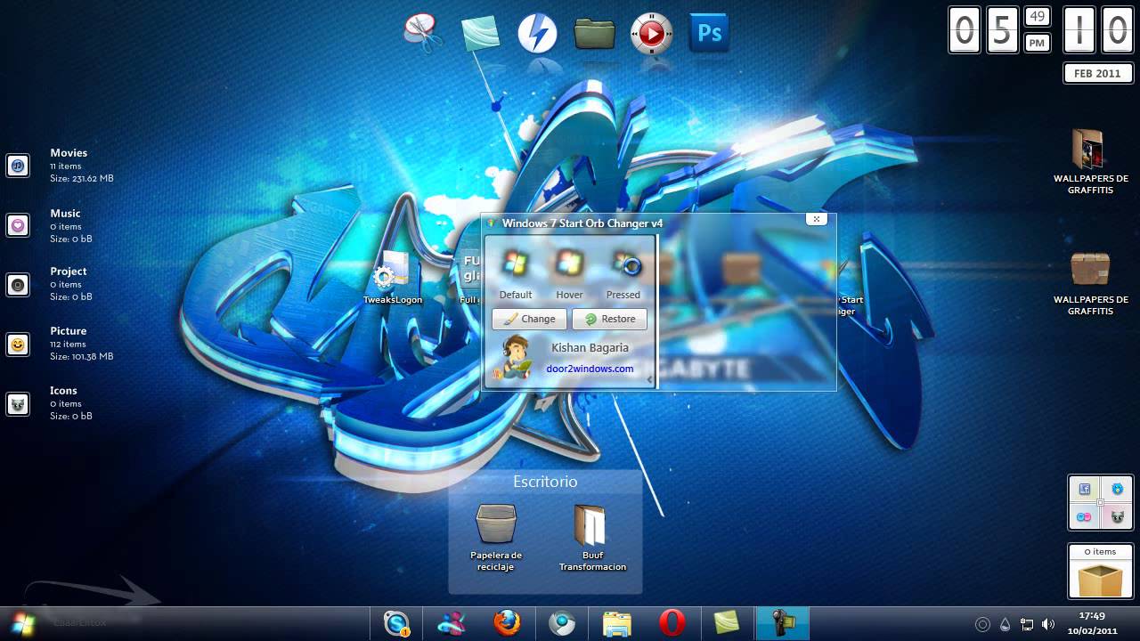Click the cat face icon in social widget
1140x641 pixels.
[1117, 516]
